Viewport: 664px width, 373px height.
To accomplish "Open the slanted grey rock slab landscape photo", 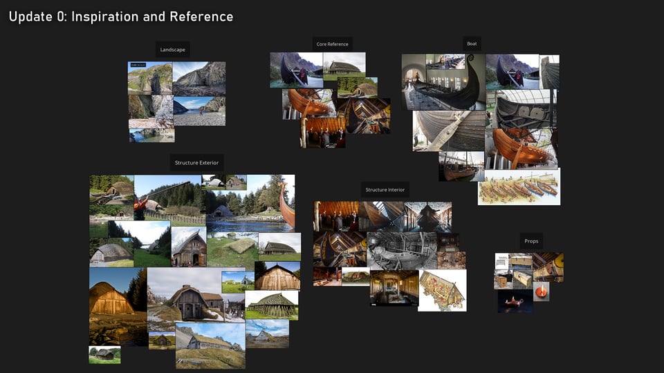I will pyautogui.click(x=199, y=79).
